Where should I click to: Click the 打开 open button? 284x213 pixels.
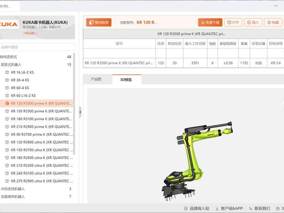[233, 22]
